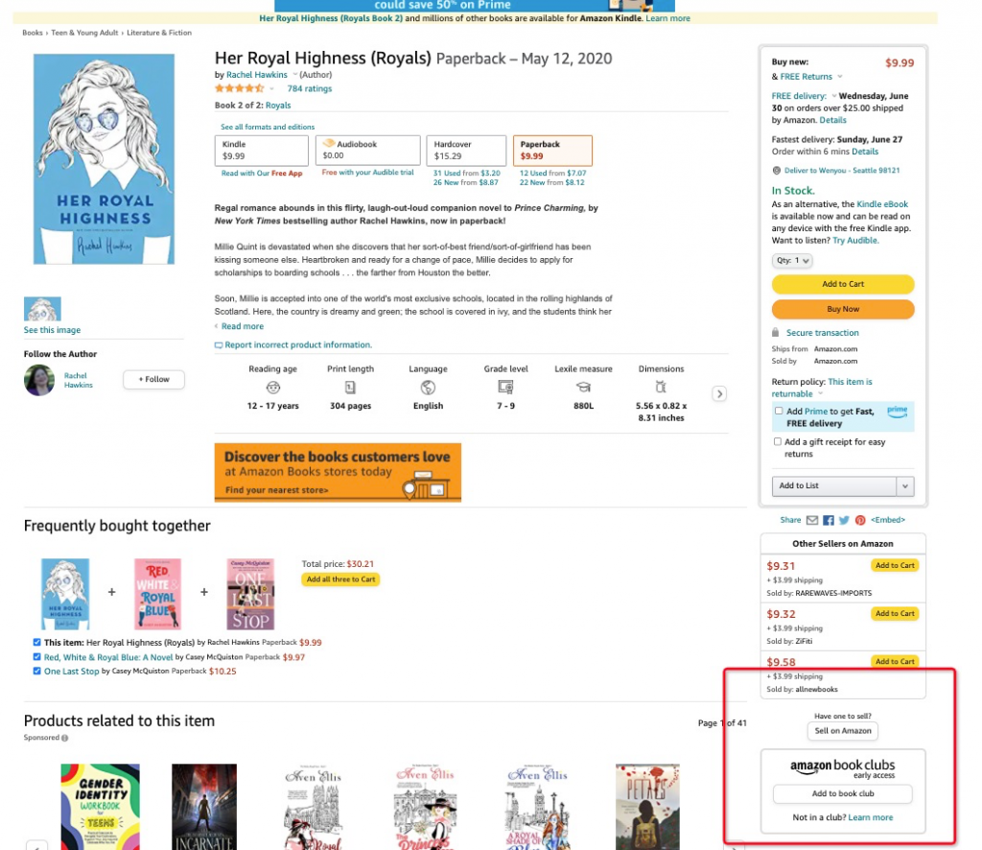Click the yellow Add to Cart button
The height and width of the screenshot is (850, 982).
842,284
